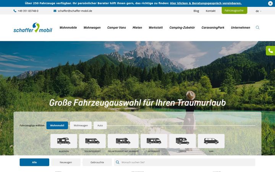Click the envelope icon next to the email address
The image size is (275, 172).
pyautogui.click(x=55, y=11)
